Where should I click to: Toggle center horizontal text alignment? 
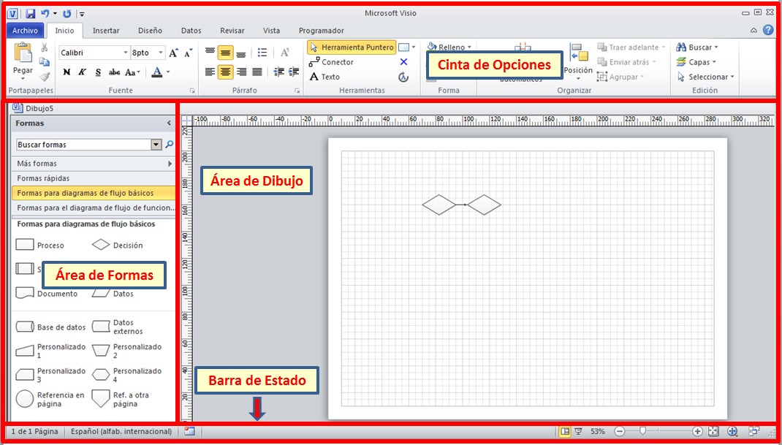tap(226, 72)
